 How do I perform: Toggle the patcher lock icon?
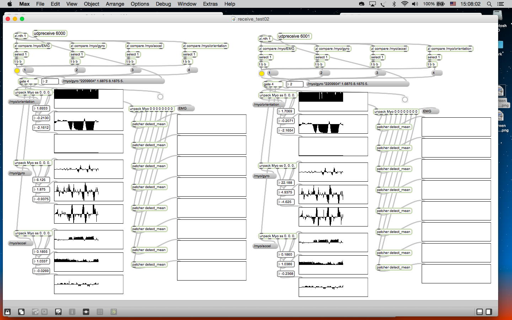point(7,312)
